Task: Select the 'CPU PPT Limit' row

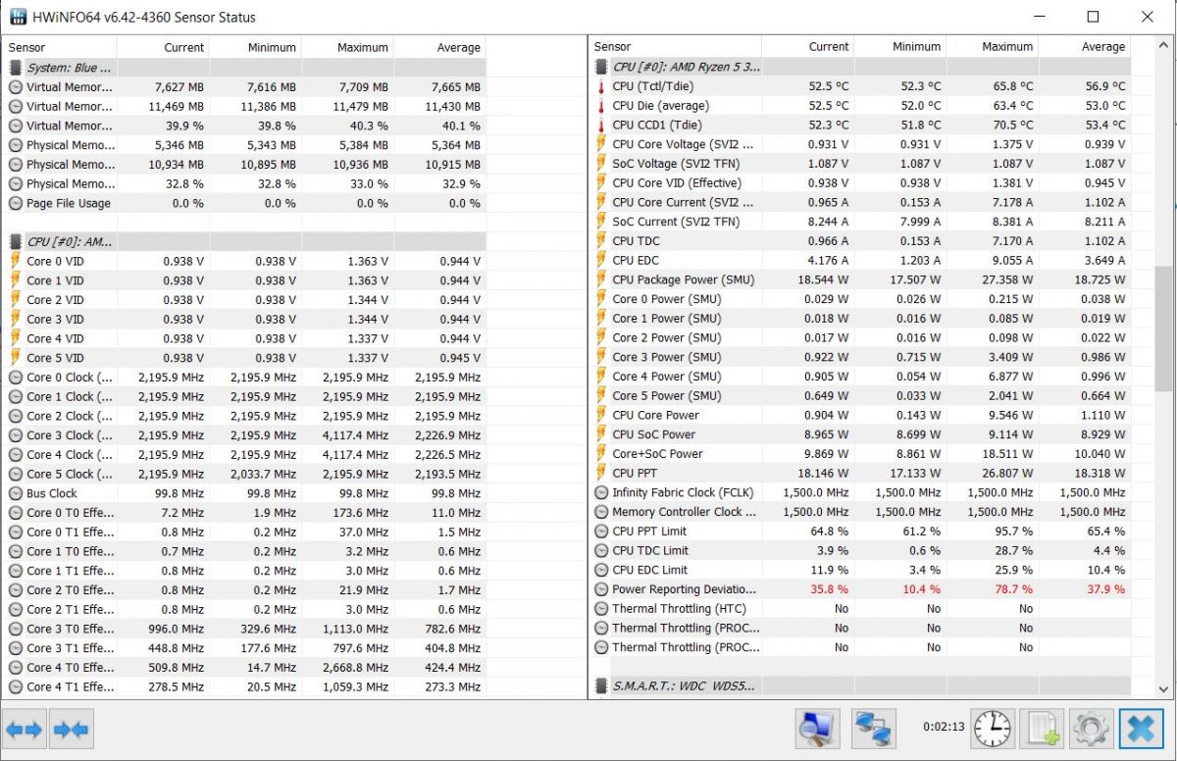Action: pyautogui.click(x=859, y=532)
